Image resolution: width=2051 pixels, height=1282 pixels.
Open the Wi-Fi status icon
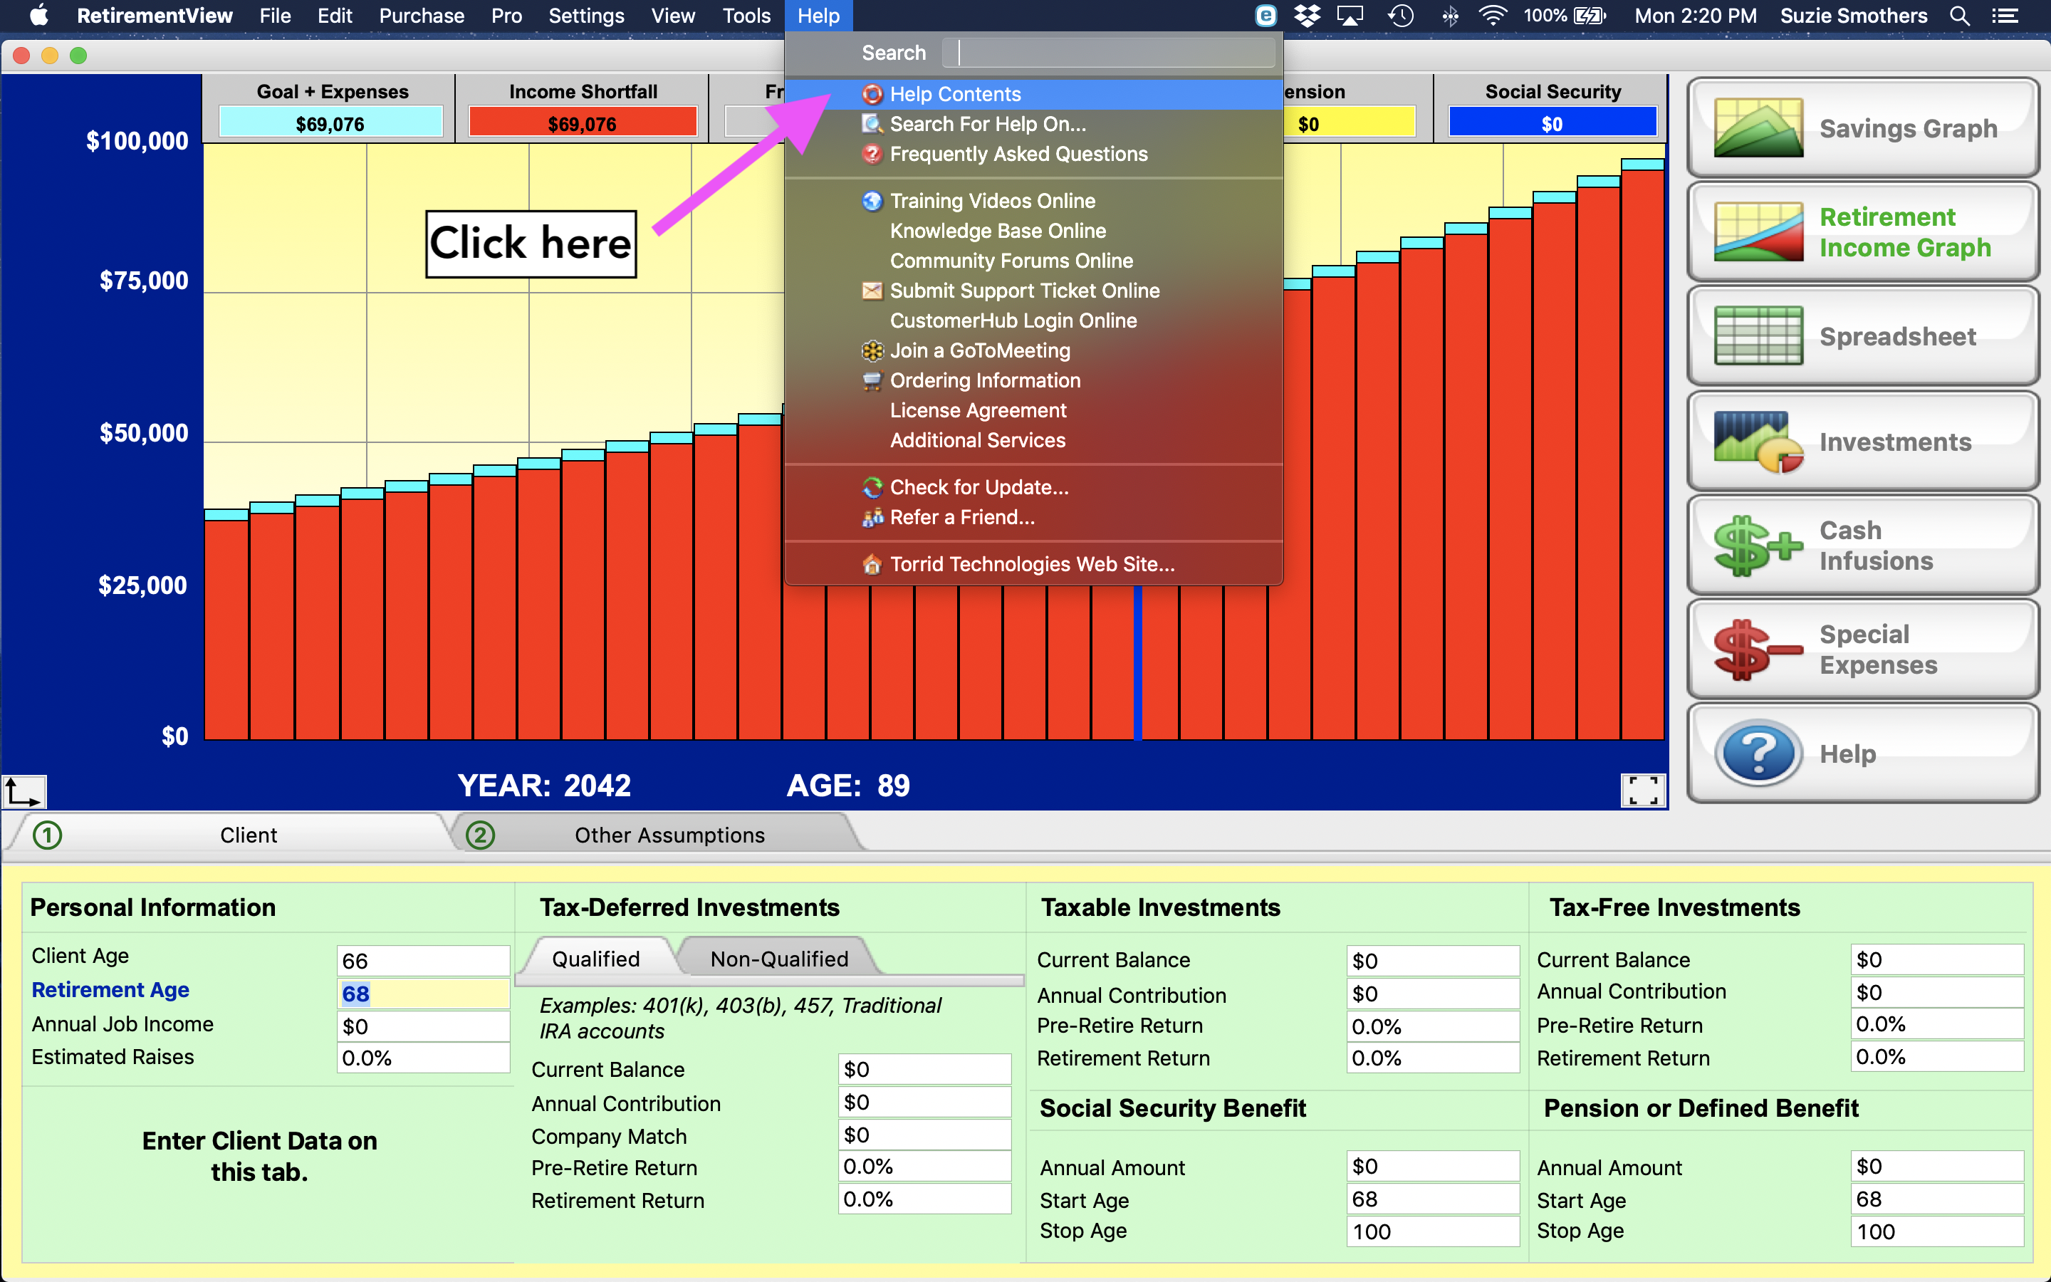(x=1492, y=15)
